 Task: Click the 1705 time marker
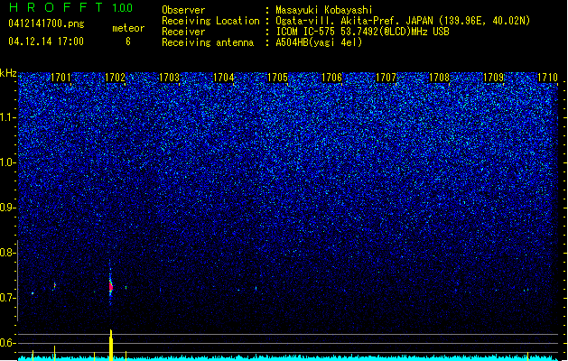click(277, 78)
